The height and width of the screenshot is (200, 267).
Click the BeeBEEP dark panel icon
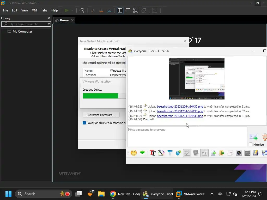click(x=247, y=153)
